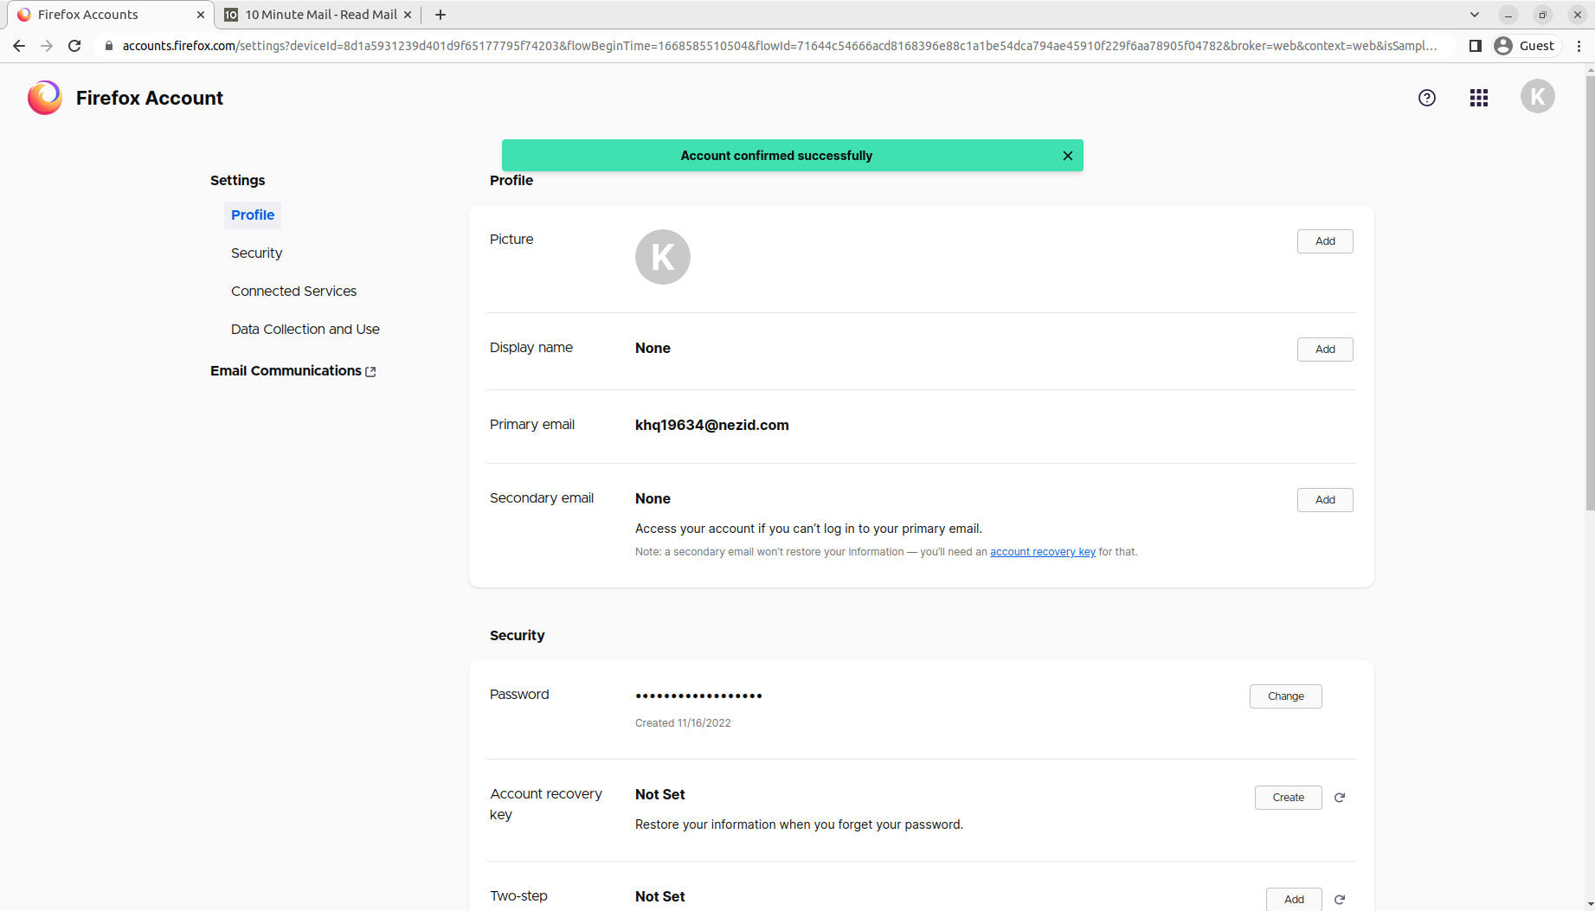
Task: Open the browser overflow menu
Action: [x=1579, y=45]
